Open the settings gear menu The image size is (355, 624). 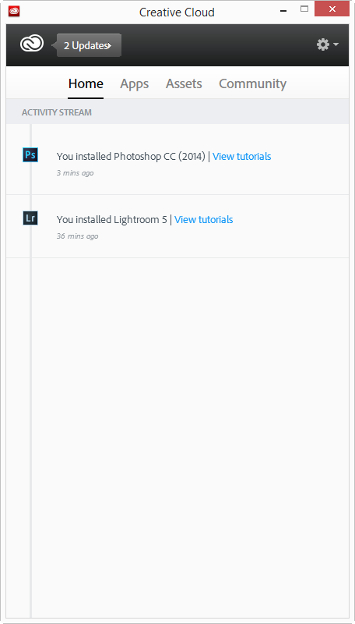point(323,44)
